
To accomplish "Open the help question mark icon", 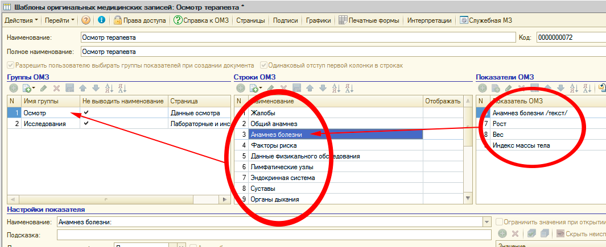I will click(86, 20).
